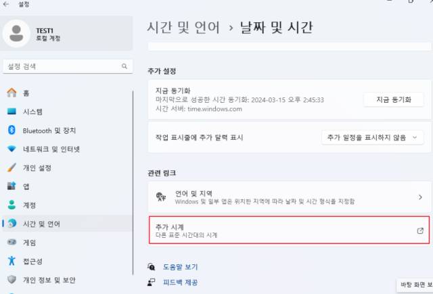Select the Bluetooth 및 장치 icon
The width and height of the screenshot is (433, 294).
(x=12, y=130)
